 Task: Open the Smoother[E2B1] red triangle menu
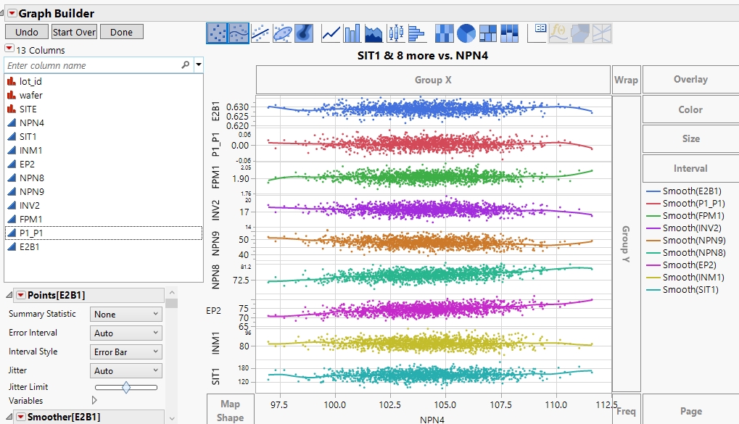point(21,417)
